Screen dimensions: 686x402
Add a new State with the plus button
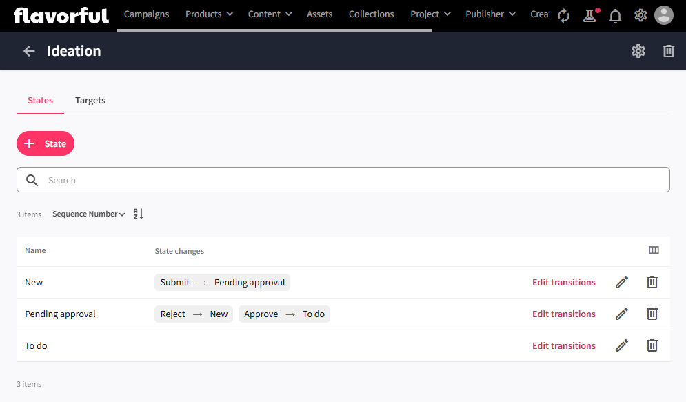46,143
